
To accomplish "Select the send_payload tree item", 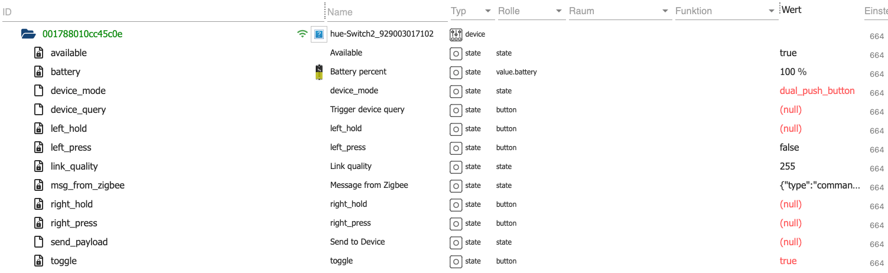I will point(79,242).
